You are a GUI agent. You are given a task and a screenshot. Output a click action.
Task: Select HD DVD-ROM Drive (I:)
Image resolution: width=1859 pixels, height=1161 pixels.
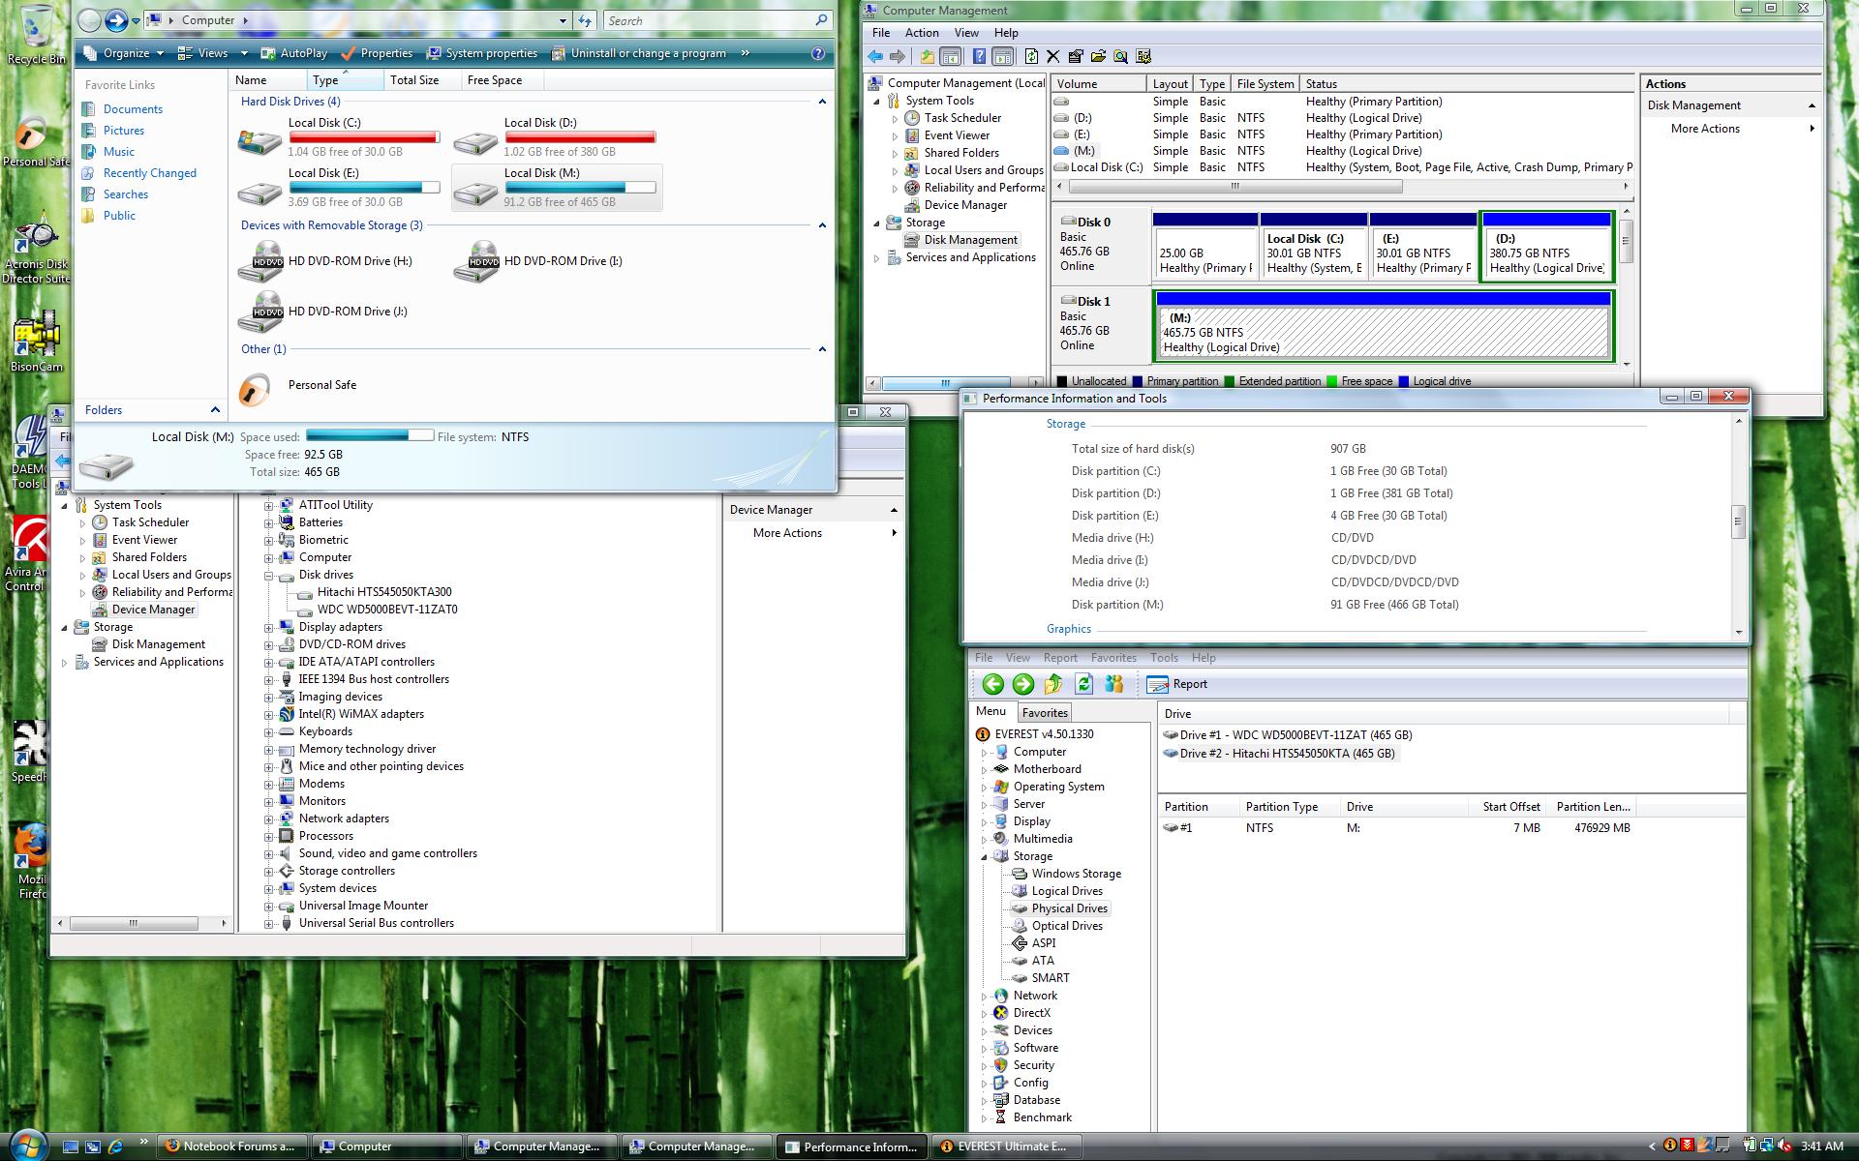538,261
